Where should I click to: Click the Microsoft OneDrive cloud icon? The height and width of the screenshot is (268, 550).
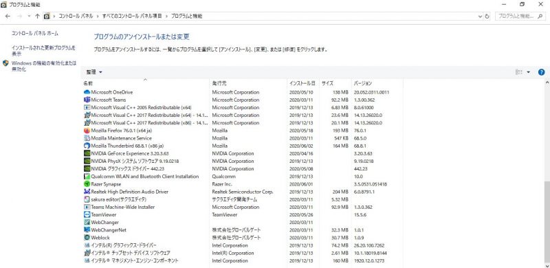(87, 92)
